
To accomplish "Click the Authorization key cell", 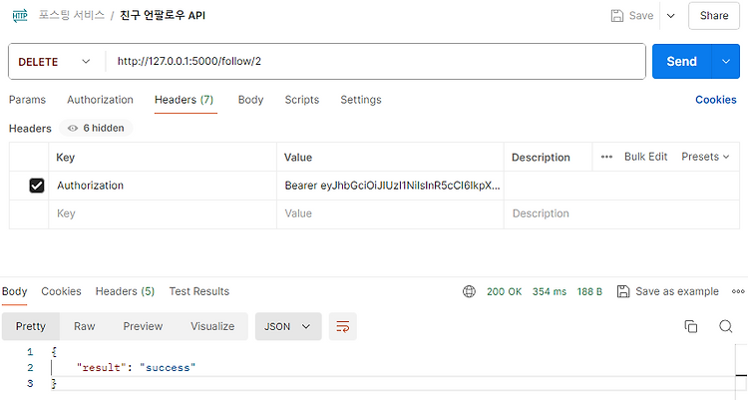I will coord(163,186).
